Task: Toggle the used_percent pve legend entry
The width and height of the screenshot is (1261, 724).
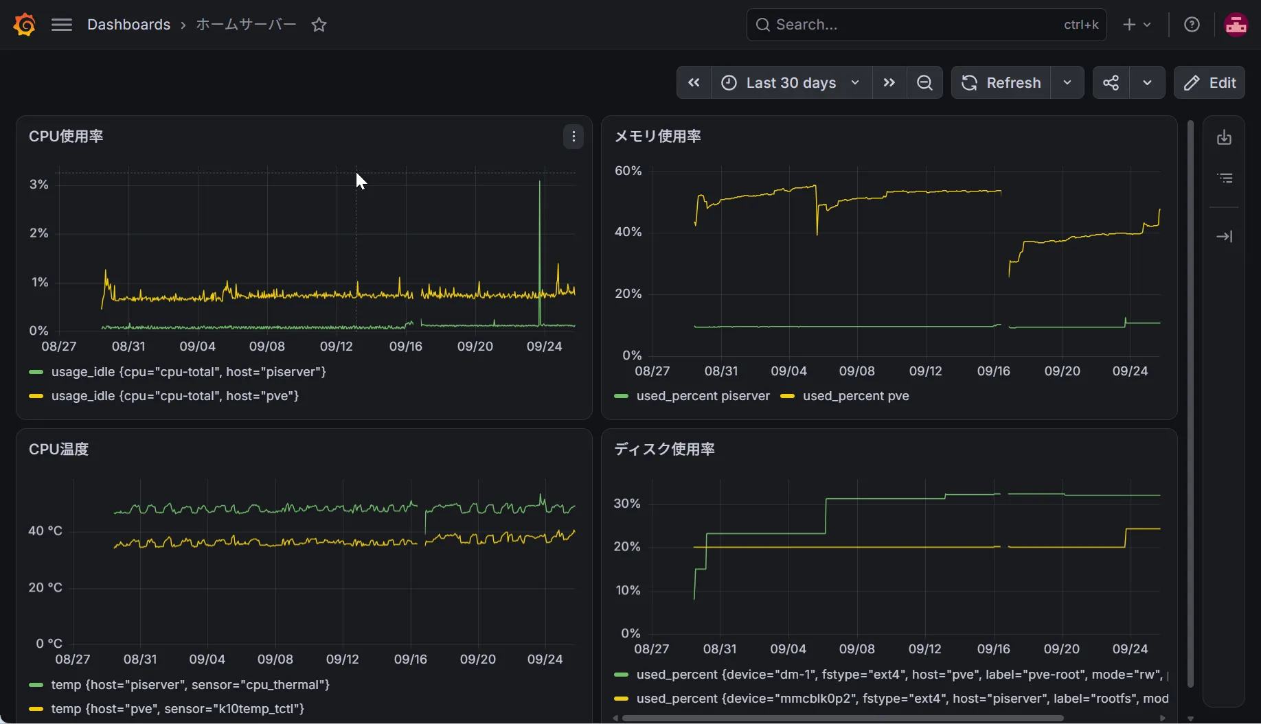Action: (x=856, y=396)
